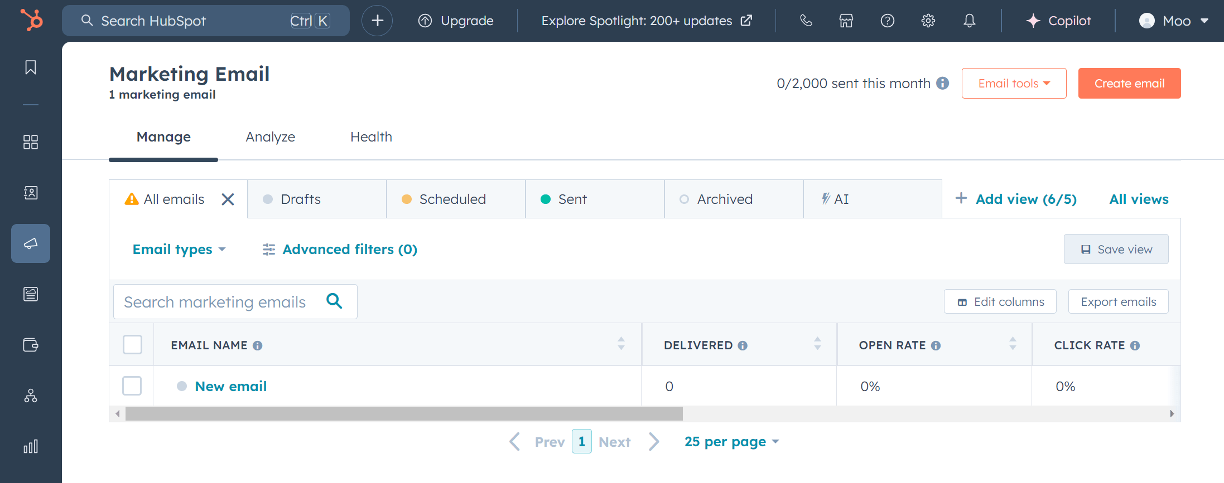Viewport: 1224px width, 483px height.
Task: Tick the checkbox for New email row
Action: [x=132, y=386]
